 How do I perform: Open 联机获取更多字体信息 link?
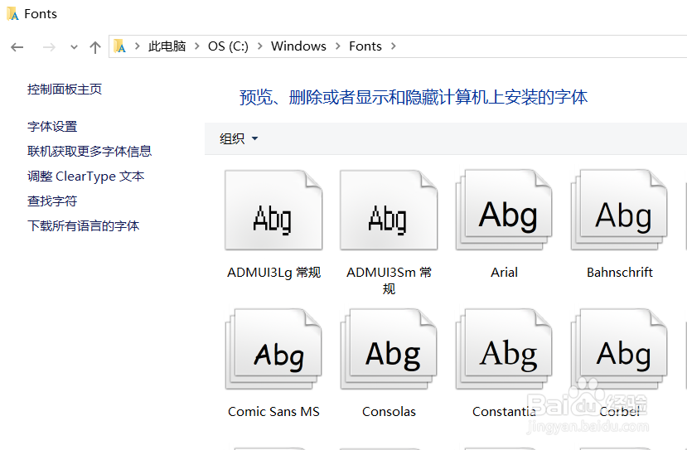tap(90, 151)
